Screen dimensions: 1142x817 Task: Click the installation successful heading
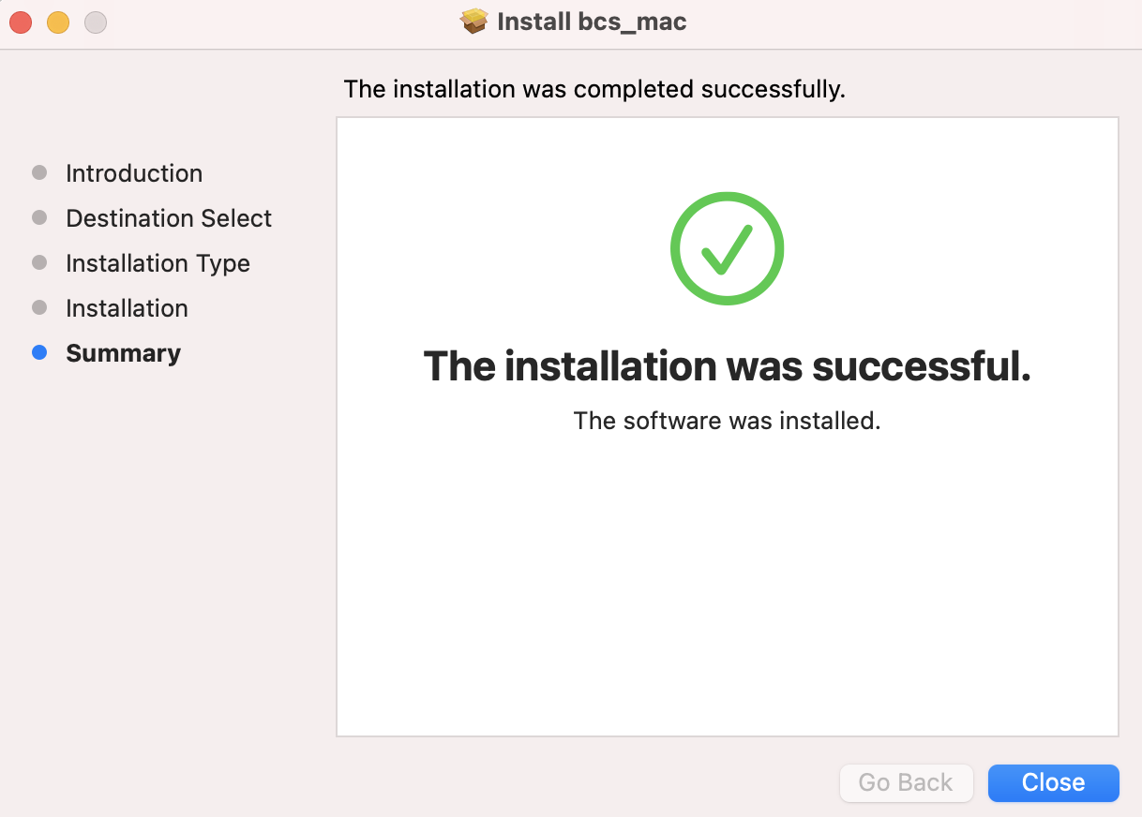click(727, 366)
